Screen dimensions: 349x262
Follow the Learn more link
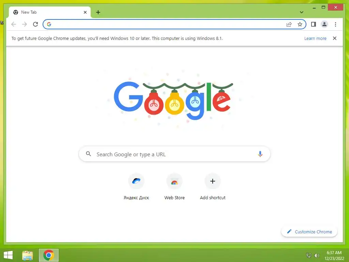[315, 38]
